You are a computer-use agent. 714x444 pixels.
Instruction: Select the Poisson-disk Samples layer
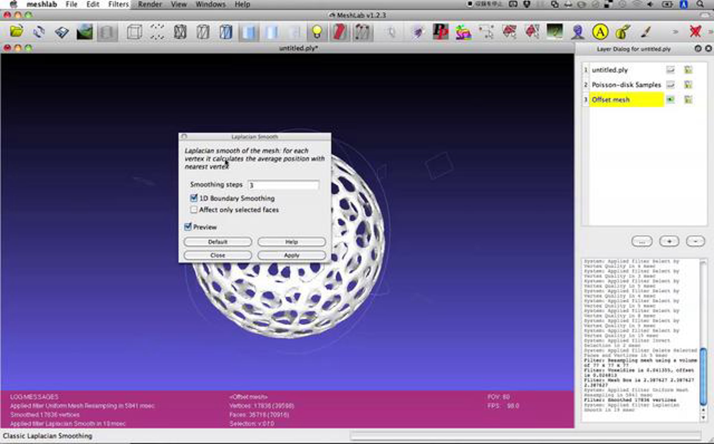click(626, 85)
